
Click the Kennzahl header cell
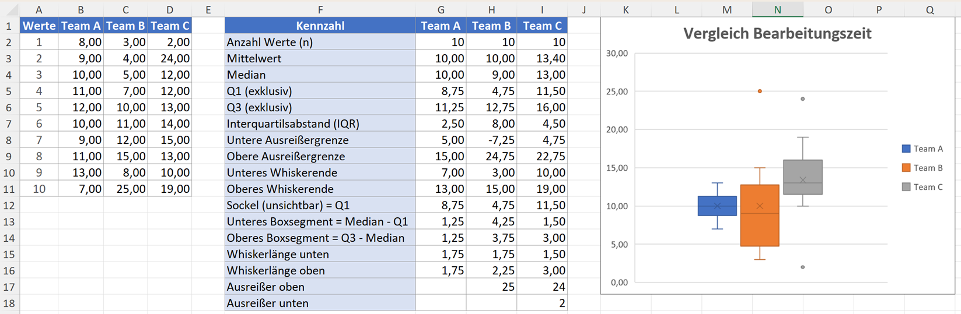[x=320, y=26]
